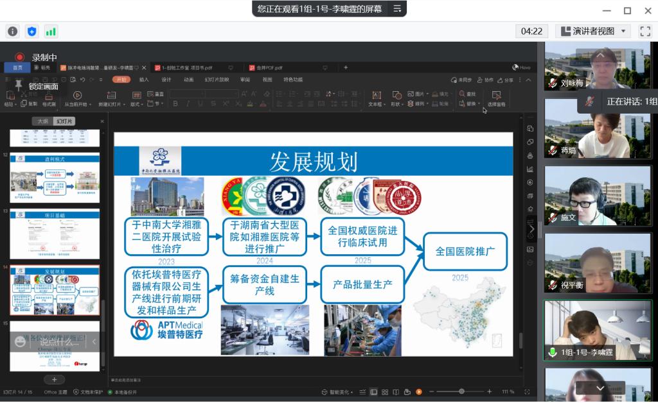The height and width of the screenshot is (403, 658).
Task: Open the 选择窗格 selection pane
Action: pyautogui.click(x=496, y=96)
